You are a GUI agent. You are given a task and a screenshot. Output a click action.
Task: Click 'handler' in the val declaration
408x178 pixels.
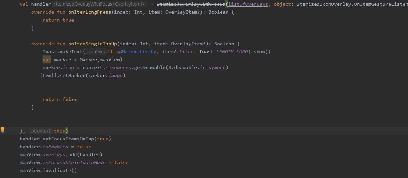pos(41,4)
